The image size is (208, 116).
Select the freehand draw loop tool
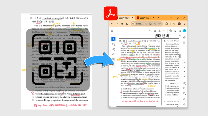click(x=113, y=54)
